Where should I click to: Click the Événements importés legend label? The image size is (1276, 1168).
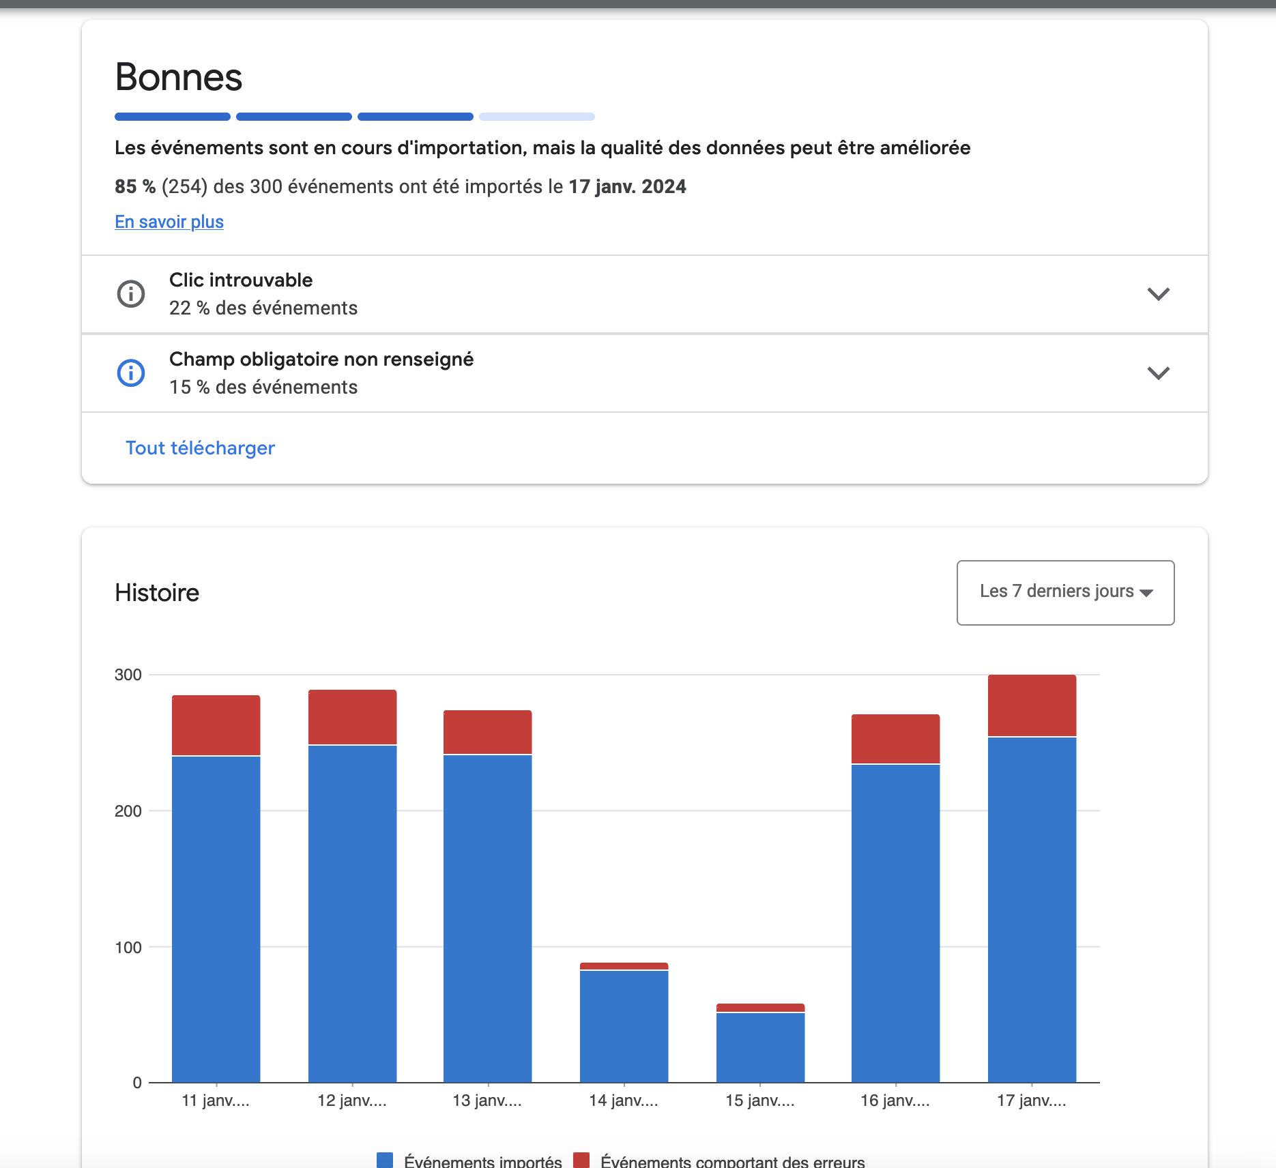point(483,1161)
